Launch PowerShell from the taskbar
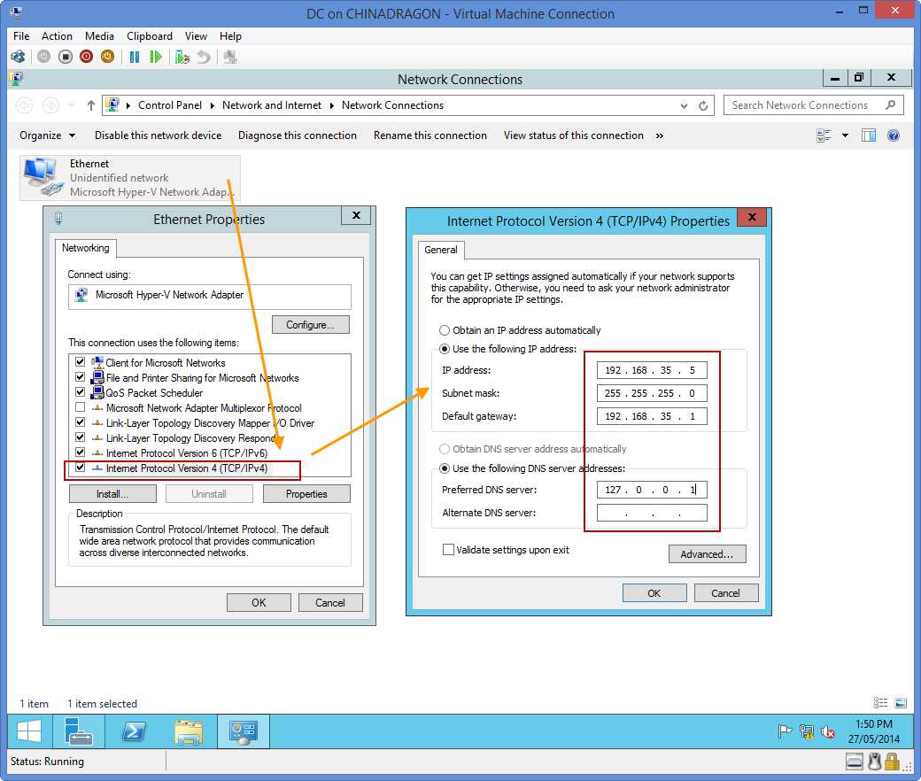Image resolution: width=921 pixels, height=781 pixels. [134, 731]
